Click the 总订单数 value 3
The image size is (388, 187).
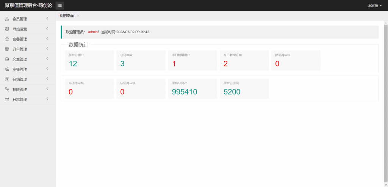(122, 63)
